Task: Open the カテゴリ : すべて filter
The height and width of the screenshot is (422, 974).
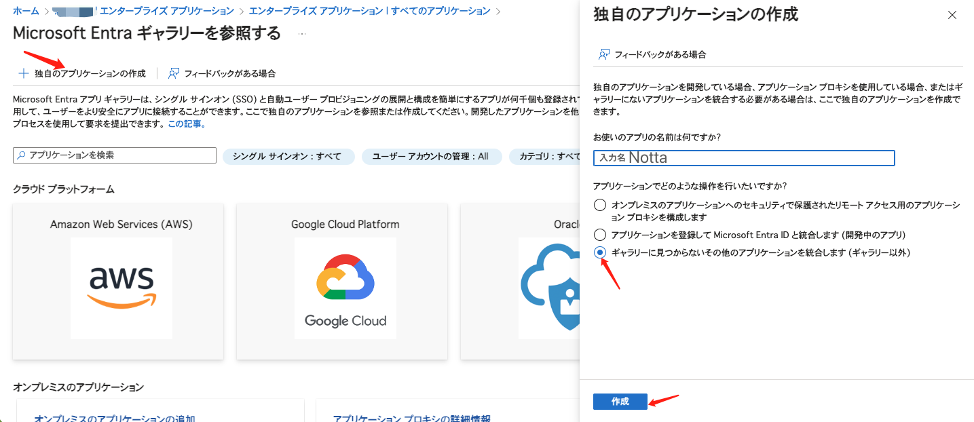Action: coord(544,156)
